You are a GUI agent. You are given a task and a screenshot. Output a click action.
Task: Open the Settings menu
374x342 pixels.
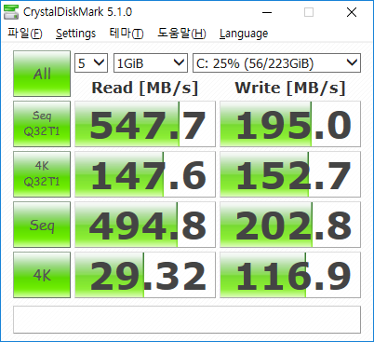(75, 34)
